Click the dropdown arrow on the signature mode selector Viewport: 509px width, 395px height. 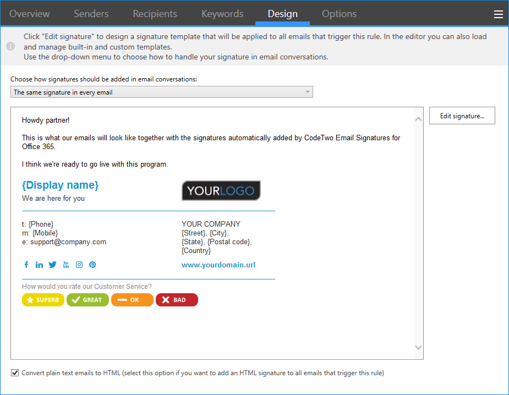307,92
